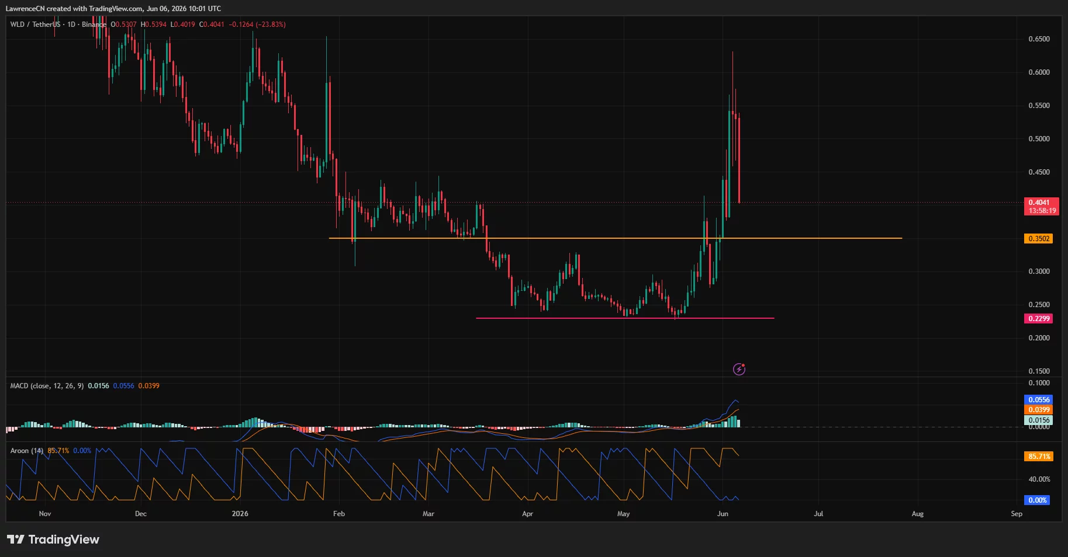The height and width of the screenshot is (557, 1068).
Task: Click the 0.5000 price axis label
Action: (x=1039, y=139)
